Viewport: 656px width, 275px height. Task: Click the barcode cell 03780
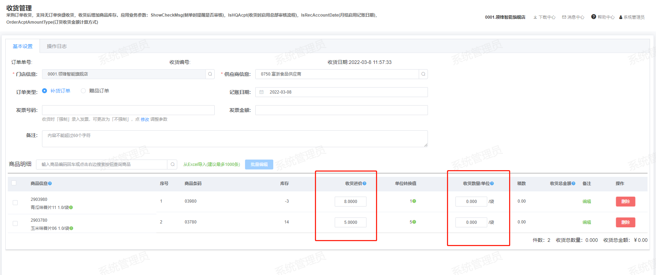tap(191, 222)
